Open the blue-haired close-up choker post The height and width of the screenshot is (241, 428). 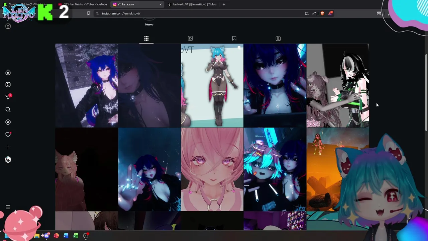click(x=275, y=85)
